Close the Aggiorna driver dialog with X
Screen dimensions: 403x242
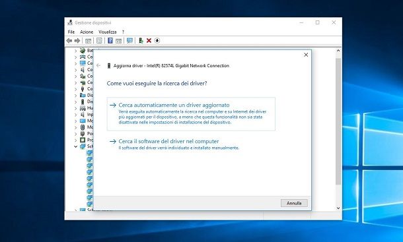306,55
